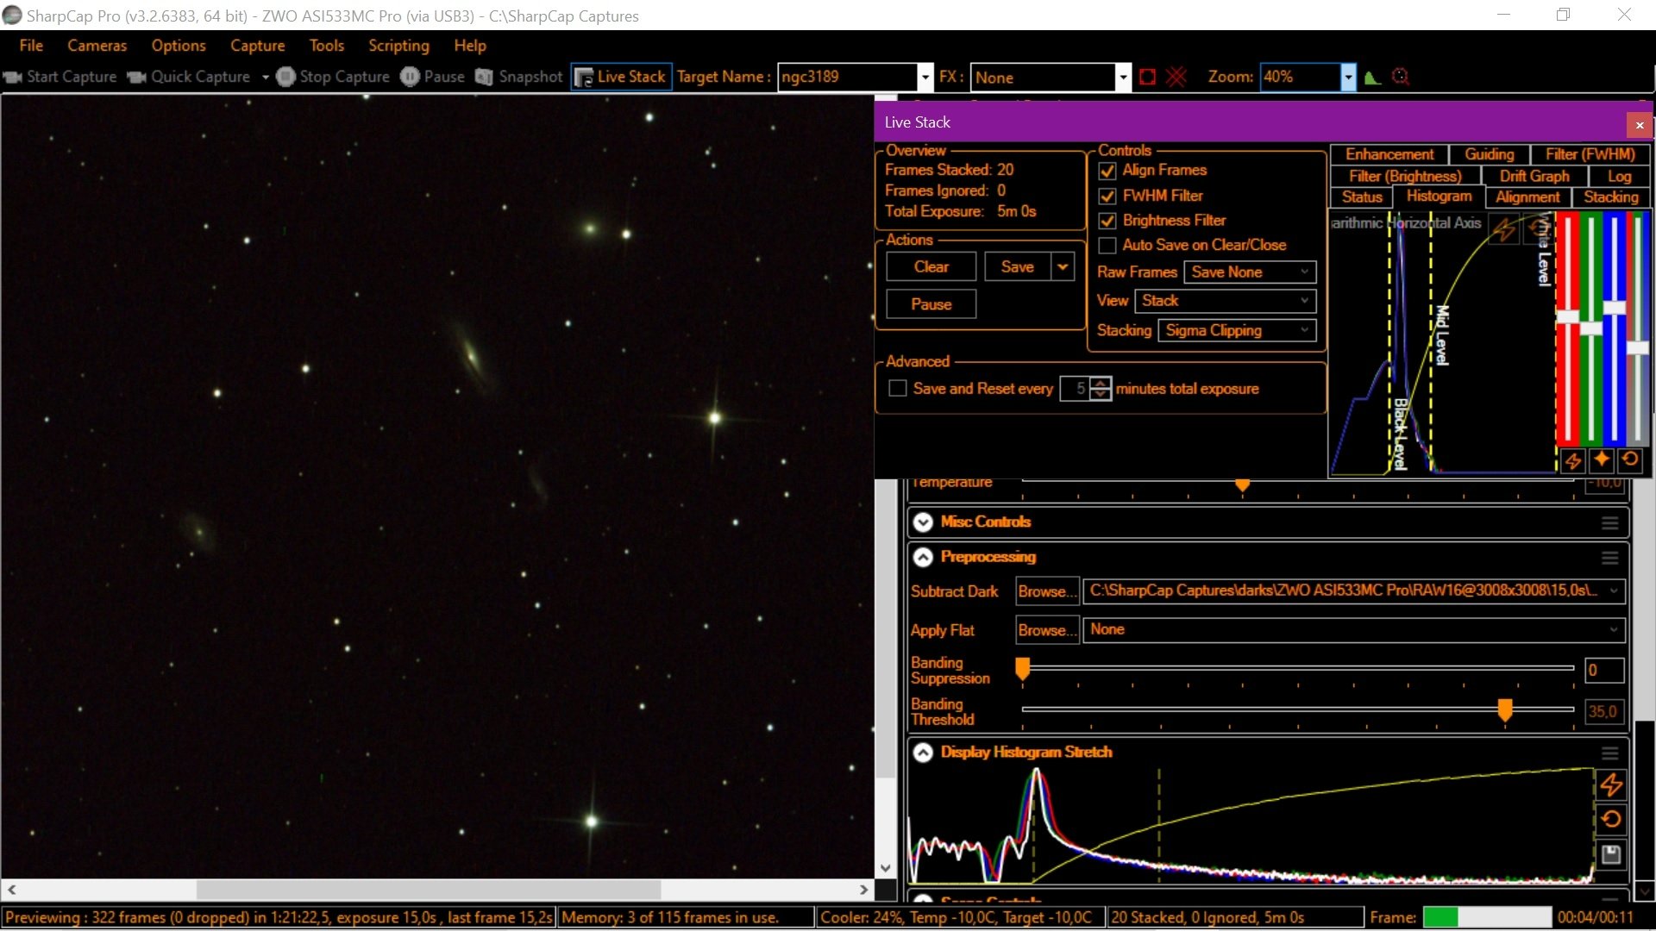Screen dimensions: 1656x931
Task: Save the current live stack
Action: point(1018,267)
